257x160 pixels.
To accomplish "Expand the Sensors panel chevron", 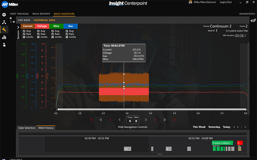I will pyautogui.click(x=18, y=27).
